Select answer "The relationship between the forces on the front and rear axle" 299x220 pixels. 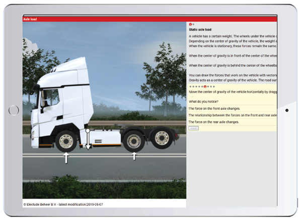coord(232,115)
